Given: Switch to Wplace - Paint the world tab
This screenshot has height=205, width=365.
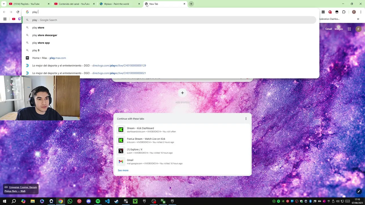Looking at the screenshot, I should click(x=119, y=4).
